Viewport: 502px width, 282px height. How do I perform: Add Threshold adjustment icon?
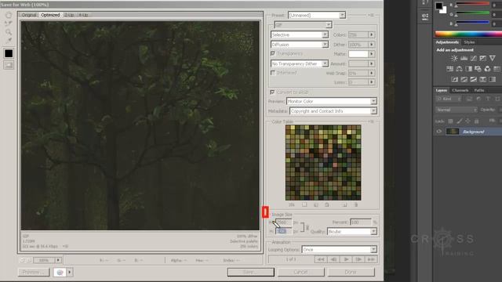point(473,79)
